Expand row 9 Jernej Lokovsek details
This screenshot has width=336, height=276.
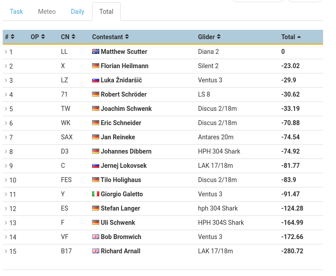6,166
